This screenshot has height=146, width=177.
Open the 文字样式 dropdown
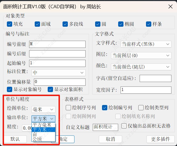146,44
